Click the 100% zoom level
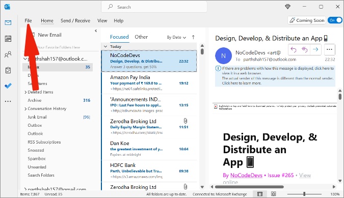The image size is (344, 198). click(x=335, y=194)
